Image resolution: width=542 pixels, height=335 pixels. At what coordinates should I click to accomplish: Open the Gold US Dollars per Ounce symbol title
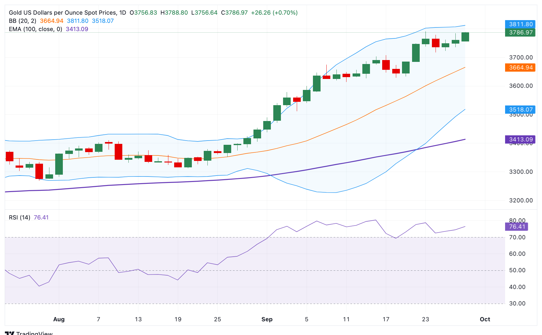63,13
